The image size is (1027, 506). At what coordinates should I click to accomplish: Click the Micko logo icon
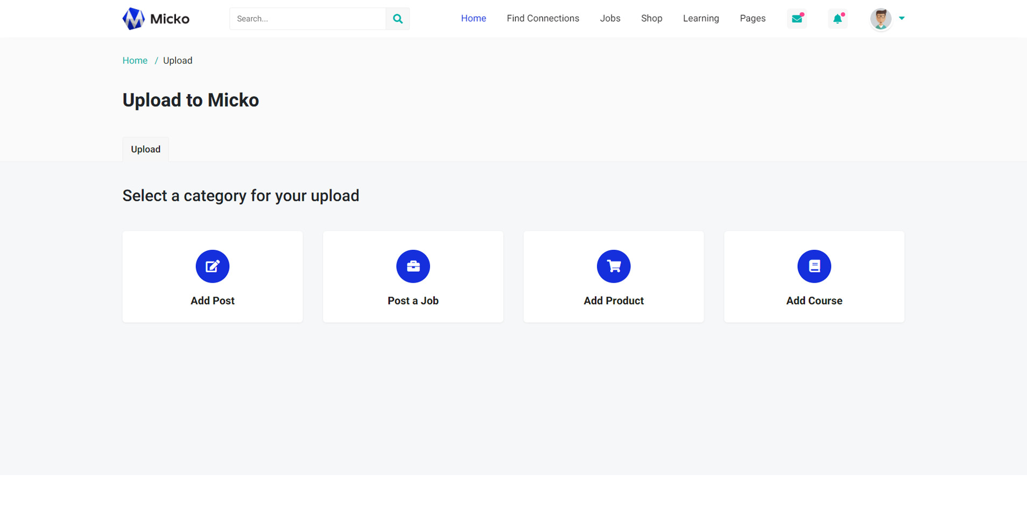pos(133,19)
